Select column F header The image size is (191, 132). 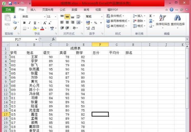coord(100,45)
